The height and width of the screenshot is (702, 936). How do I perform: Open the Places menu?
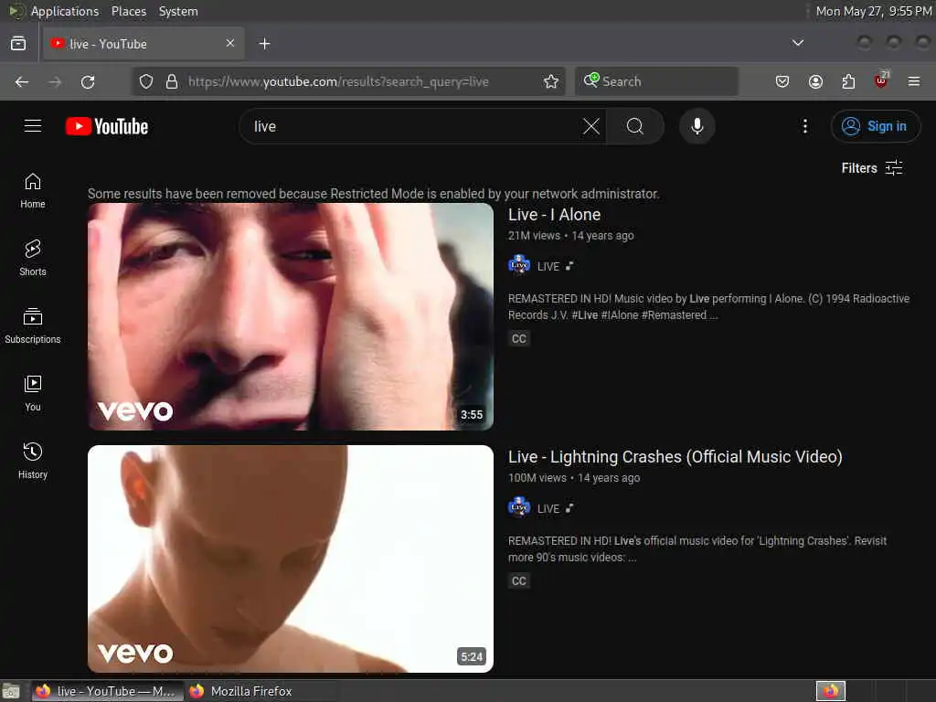[128, 11]
